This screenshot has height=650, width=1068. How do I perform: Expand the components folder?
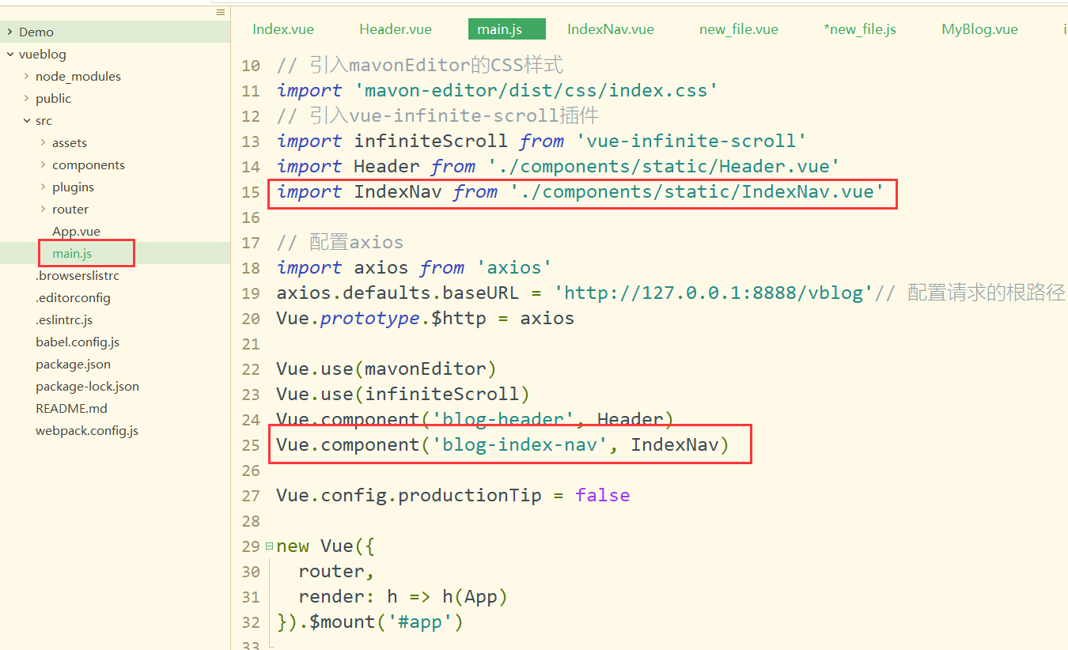pos(43,165)
